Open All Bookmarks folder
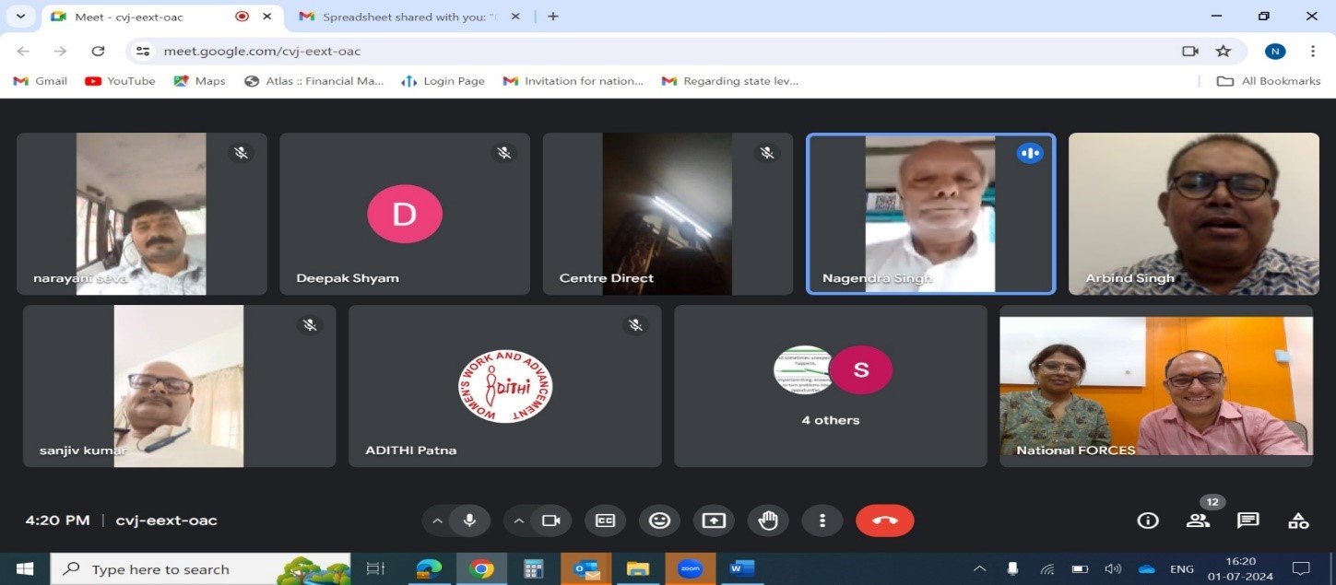1336x585 pixels. tap(1269, 81)
